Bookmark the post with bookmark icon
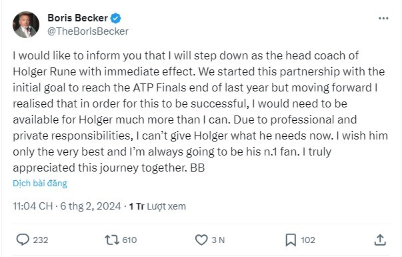402x257 pixels. 291,240
